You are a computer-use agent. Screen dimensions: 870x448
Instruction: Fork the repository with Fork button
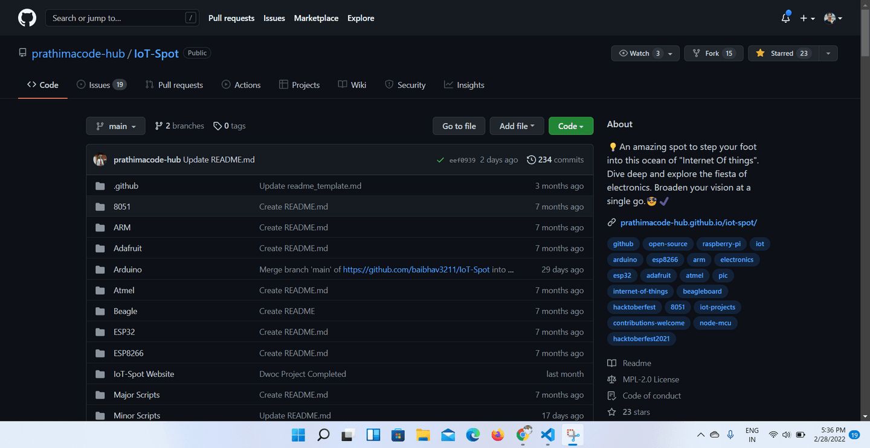(x=714, y=53)
